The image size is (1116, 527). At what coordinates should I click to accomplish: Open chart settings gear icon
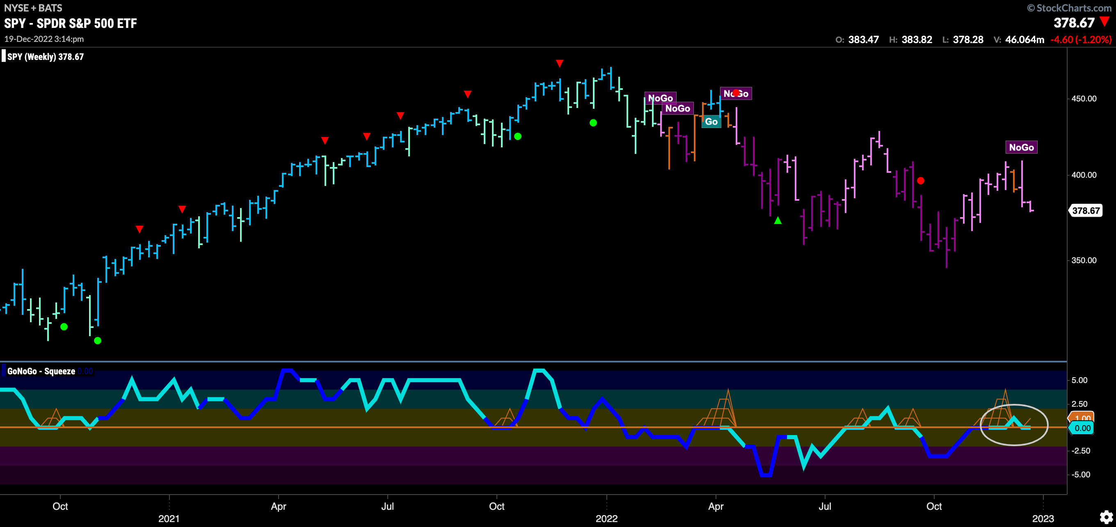click(x=1106, y=517)
